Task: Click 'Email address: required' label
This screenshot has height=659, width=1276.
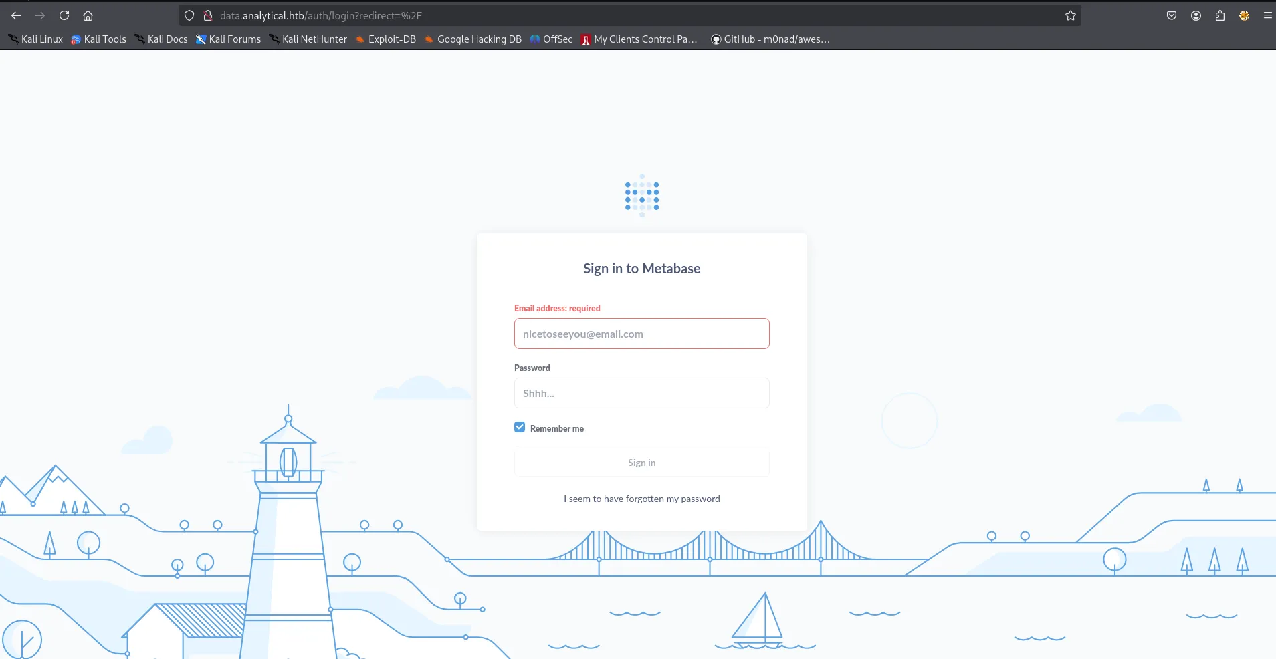Action: click(x=557, y=308)
